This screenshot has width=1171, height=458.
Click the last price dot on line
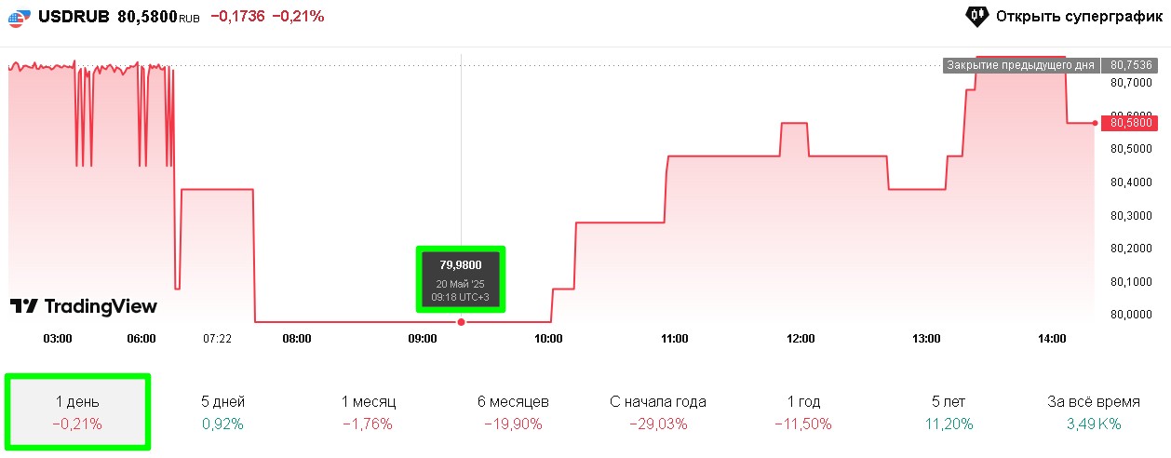coord(1095,123)
